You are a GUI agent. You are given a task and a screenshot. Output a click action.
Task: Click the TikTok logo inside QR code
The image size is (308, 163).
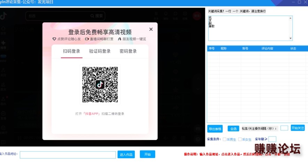(100, 85)
